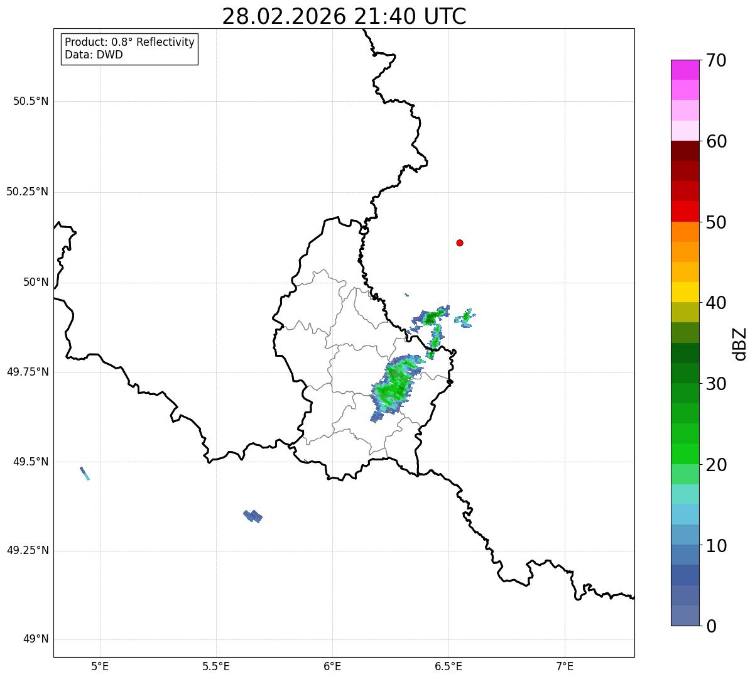Click the title 28.02.2026 21:40 UTC
This screenshot has height=679, width=755.
pyautogui.click(x=344, y=16)
